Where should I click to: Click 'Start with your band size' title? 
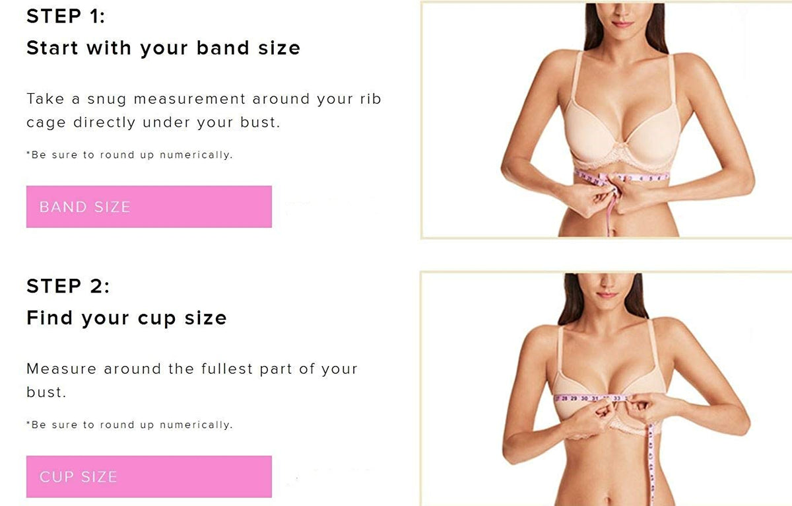pyautogui.click(x=163, y=48)
